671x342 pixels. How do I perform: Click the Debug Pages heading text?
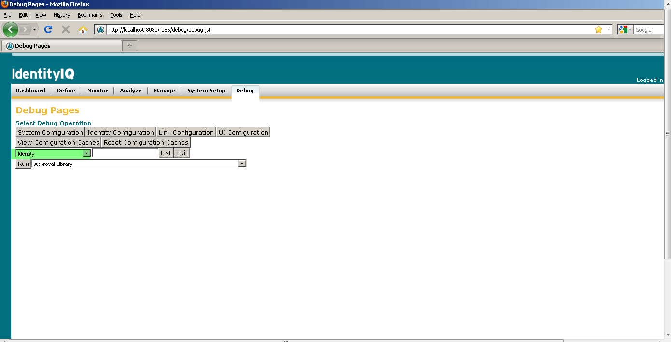(47, 110)
